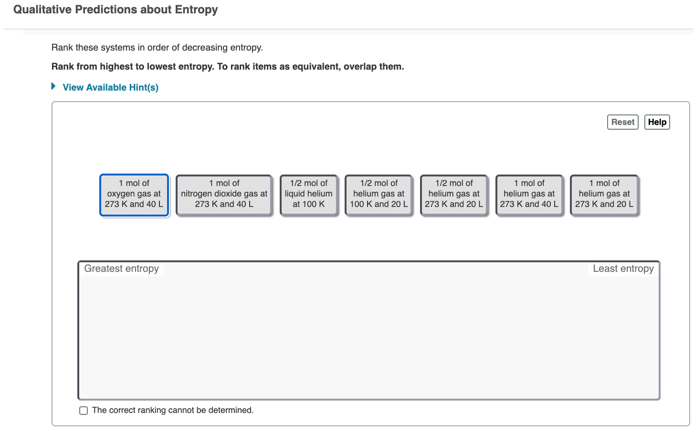Click the highlighted oxygen gas card border

coord(134,176)
